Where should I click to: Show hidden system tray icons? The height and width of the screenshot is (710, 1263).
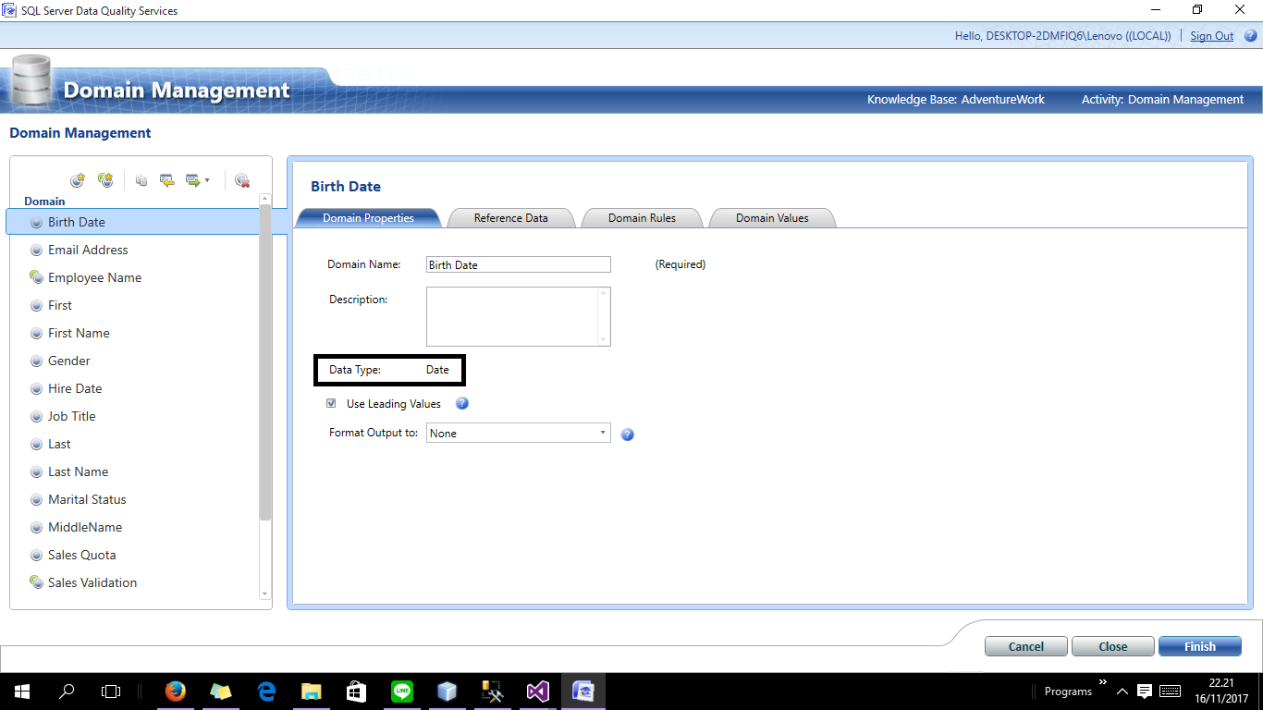click(x=1122, y=691)
